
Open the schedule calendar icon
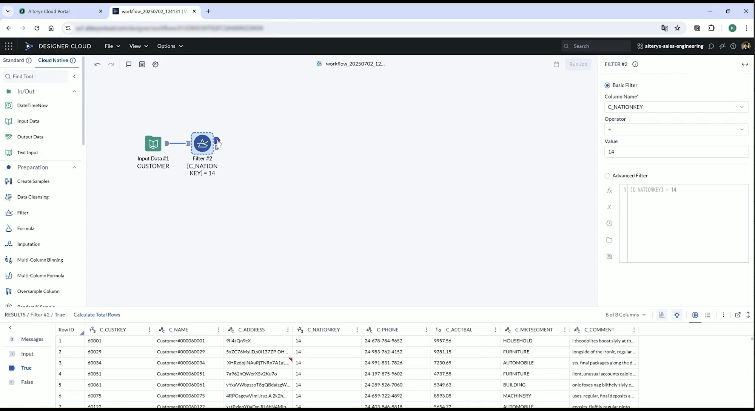click(x=556, y=64)
